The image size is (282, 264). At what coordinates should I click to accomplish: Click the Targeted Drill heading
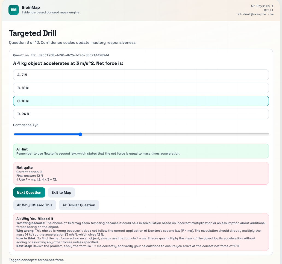[32, 33]
